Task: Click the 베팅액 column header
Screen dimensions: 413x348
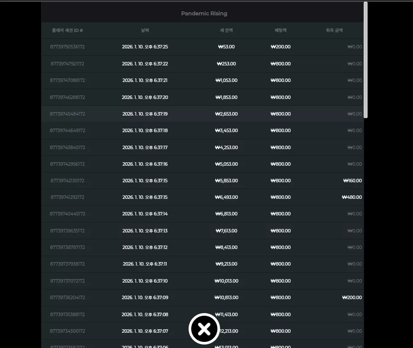Action: tap(281, 30)
